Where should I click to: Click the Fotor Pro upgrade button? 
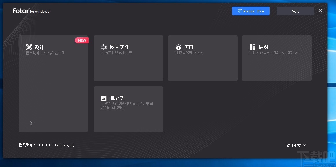point(251,11)
